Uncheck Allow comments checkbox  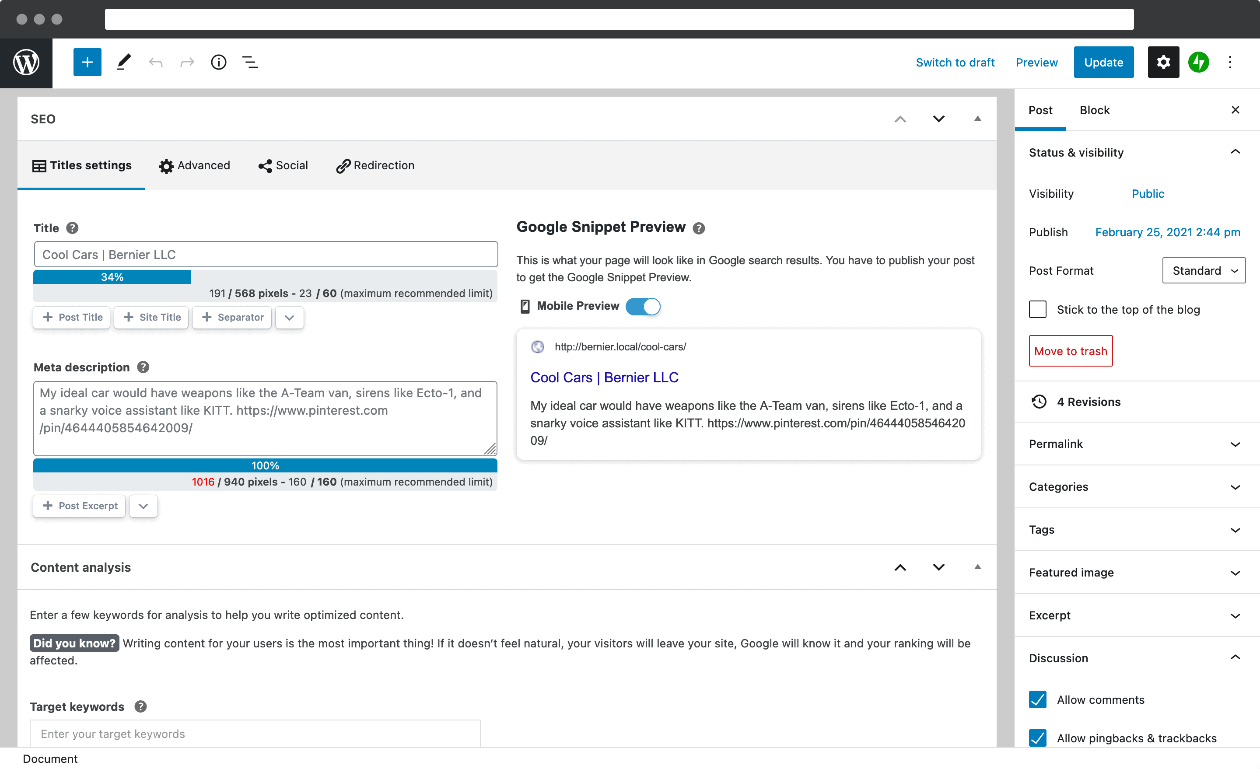1038,699
